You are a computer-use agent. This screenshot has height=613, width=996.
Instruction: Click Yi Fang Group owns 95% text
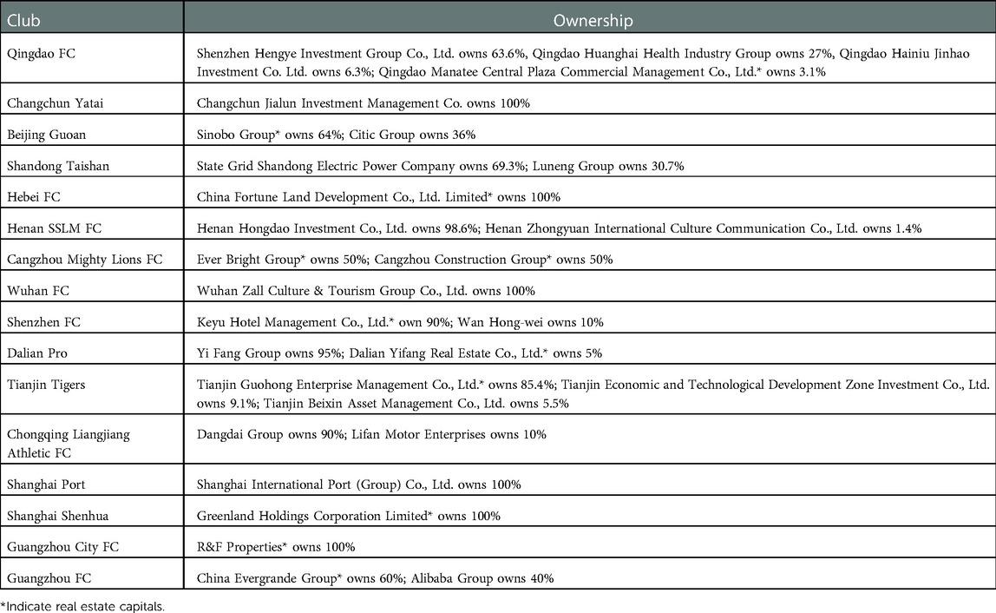(269, 353)
